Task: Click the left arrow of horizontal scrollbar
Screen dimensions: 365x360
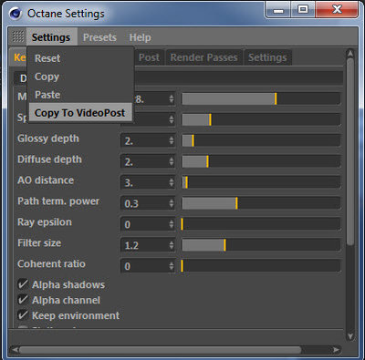Action: tap(15, 350)
